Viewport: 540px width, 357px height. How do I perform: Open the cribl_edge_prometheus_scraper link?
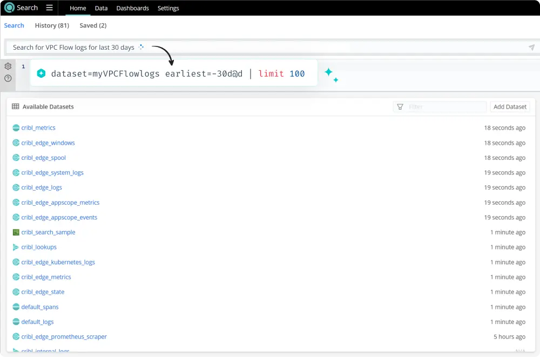(64, 336)
